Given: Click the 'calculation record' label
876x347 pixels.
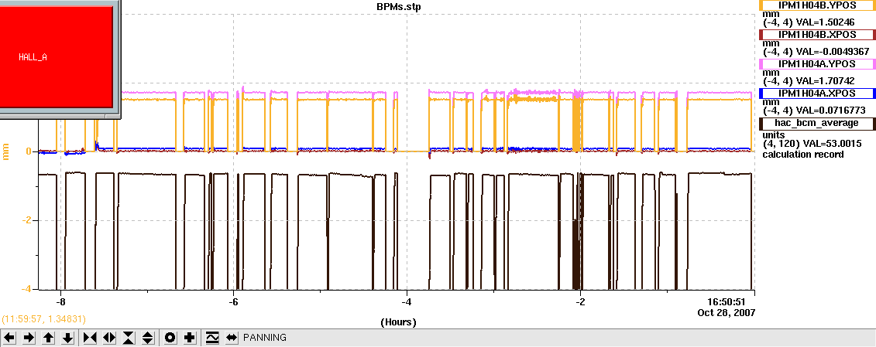Looking at the screenshot, I should 803,155.
